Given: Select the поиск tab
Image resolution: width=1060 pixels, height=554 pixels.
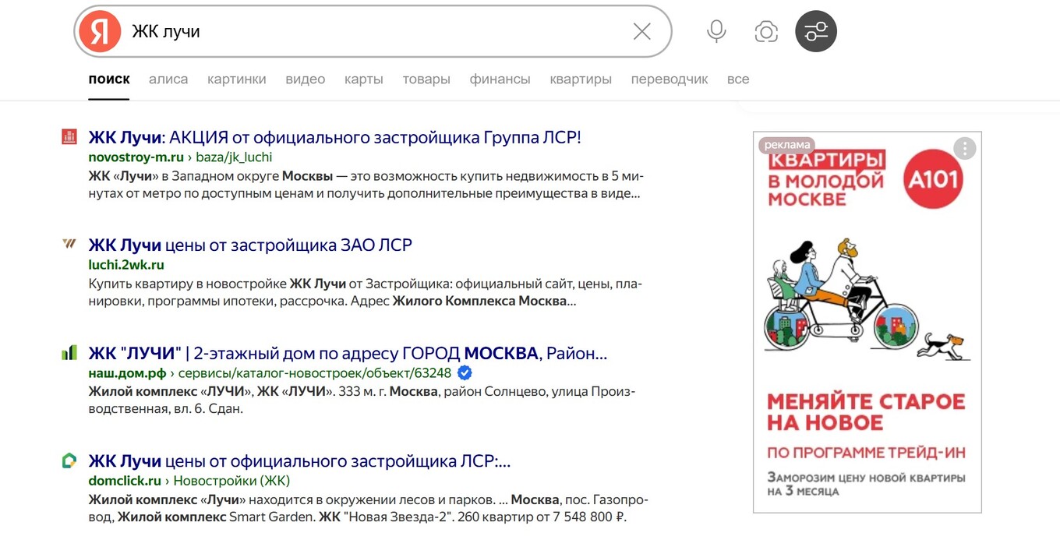Looking at the screenshot, I should (x=109, y=79).
